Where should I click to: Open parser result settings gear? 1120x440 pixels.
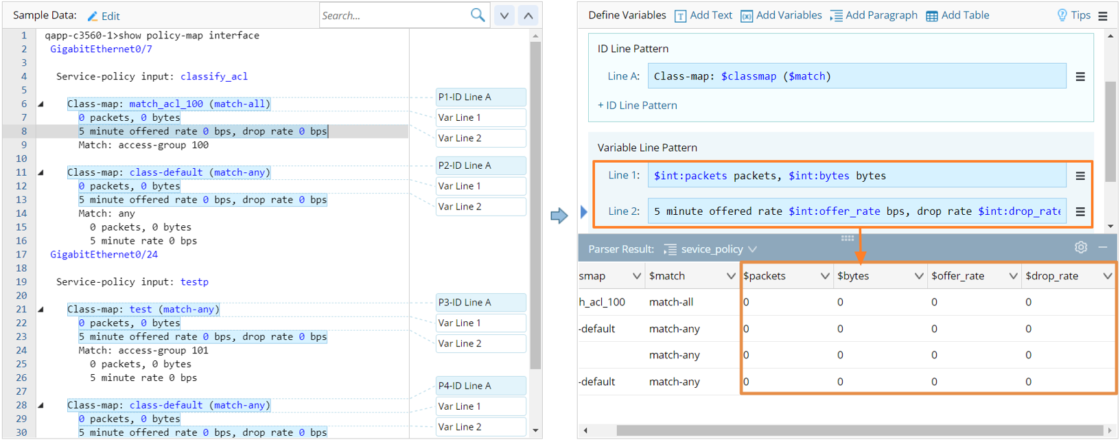(x=1081, y=248)
